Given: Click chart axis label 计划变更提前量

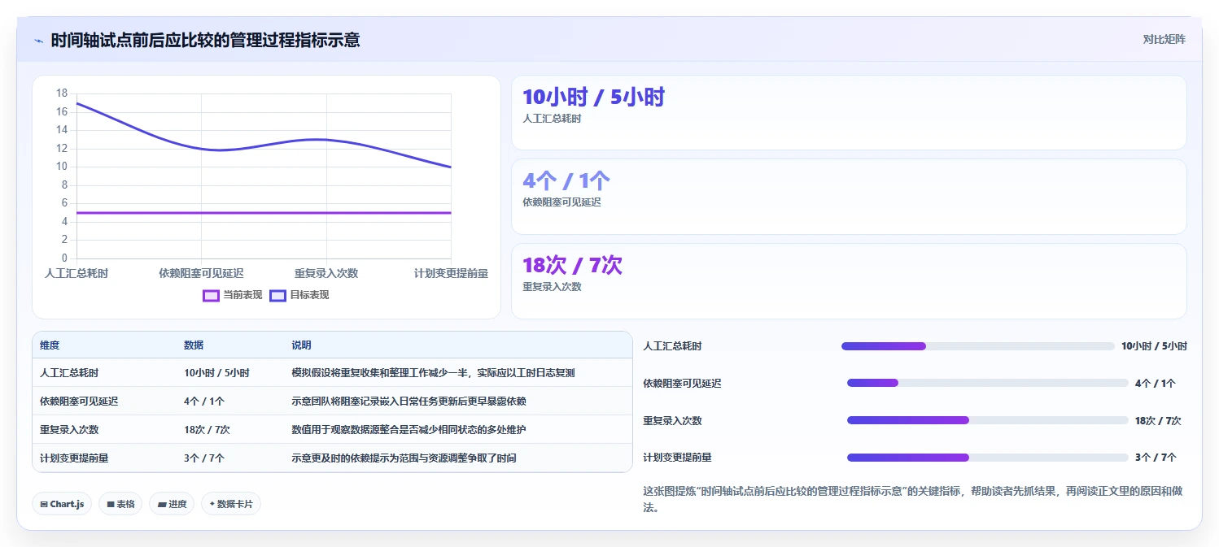Looking at the screenshot, I should pos(451,273).
